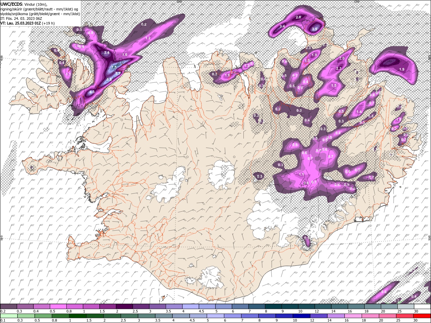Pick the pink 18 swatch in the lower scale
431x323 pixels.
[370, 316]
